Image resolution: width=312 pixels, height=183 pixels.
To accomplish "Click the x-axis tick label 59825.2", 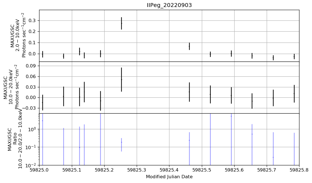I will pos(104,170).
